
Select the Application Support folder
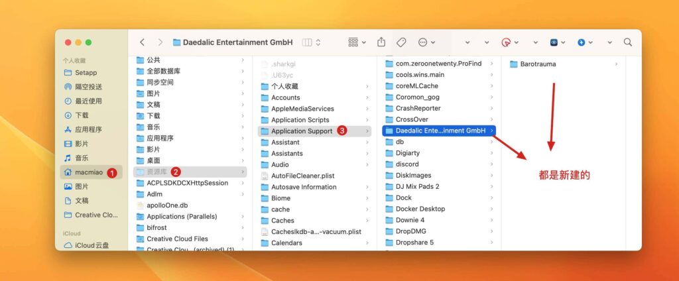tap(301, 131)
